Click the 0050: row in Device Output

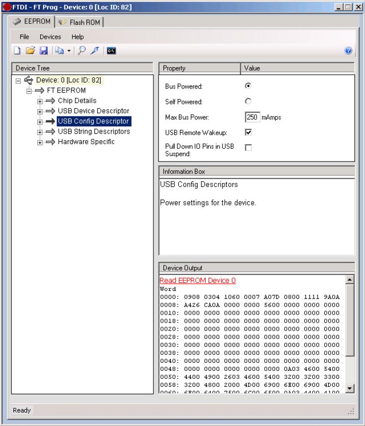point(250,377)
